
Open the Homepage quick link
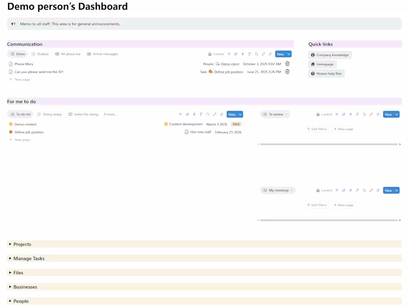click(322, 64)
